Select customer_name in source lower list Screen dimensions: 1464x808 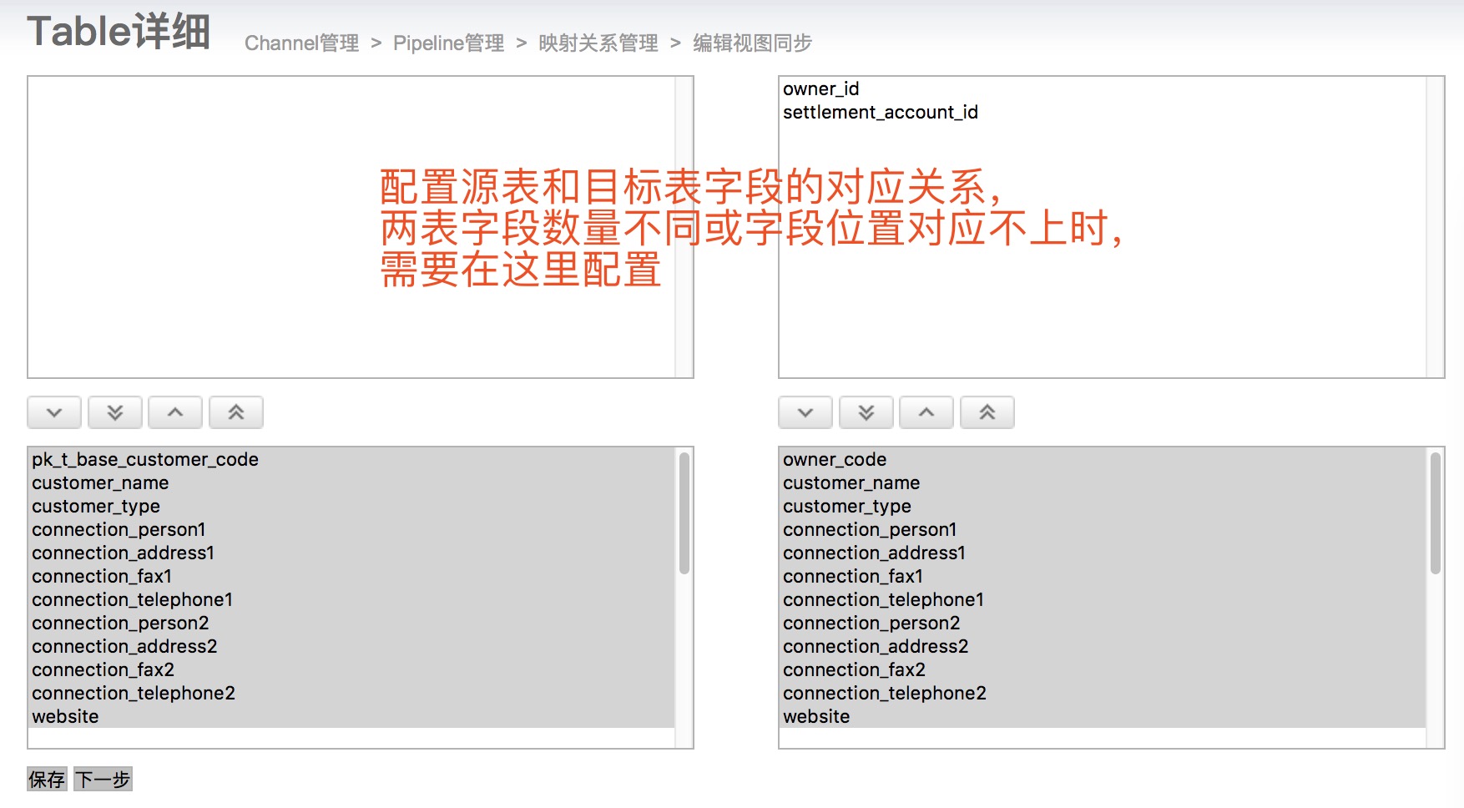351,482
